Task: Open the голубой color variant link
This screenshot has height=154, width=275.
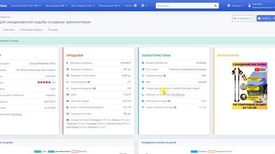Action: [176, 89]
